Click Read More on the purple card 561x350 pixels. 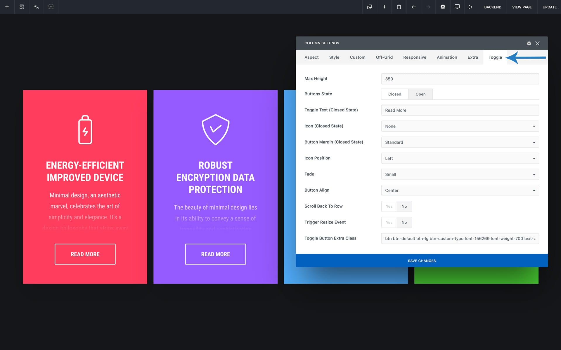215,254
